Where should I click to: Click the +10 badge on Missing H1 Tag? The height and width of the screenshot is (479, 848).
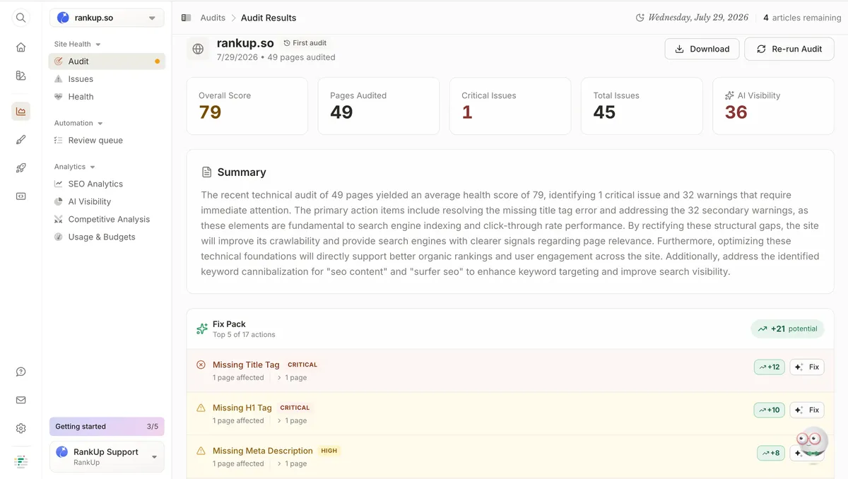click(x=769, y=410)
